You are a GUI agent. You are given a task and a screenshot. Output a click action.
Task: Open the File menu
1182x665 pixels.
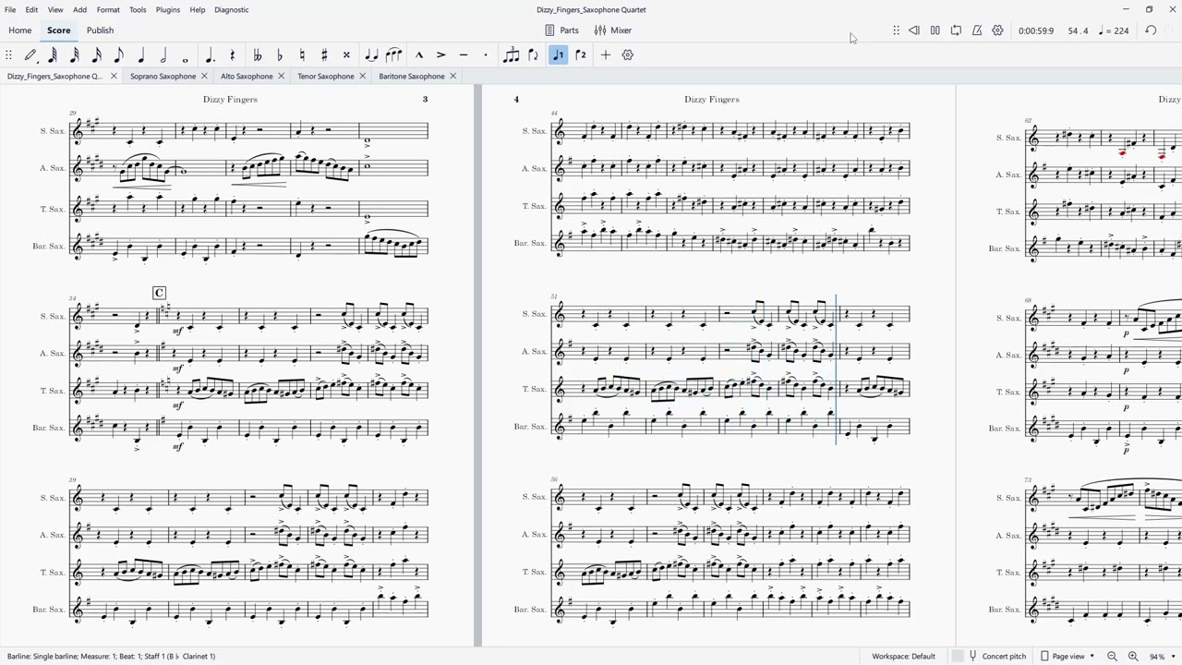pos(10,9)
